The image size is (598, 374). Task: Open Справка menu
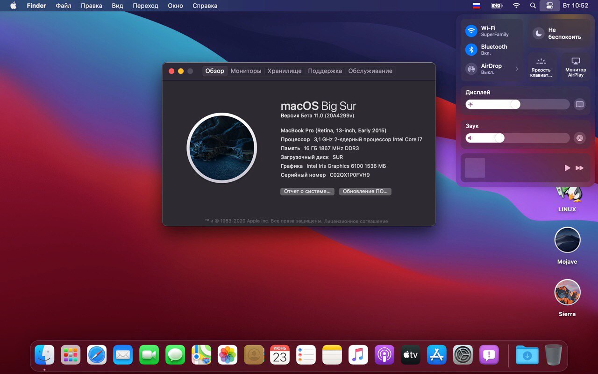click(x=205, y=6)
